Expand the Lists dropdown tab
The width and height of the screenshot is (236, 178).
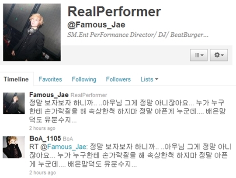149,79
